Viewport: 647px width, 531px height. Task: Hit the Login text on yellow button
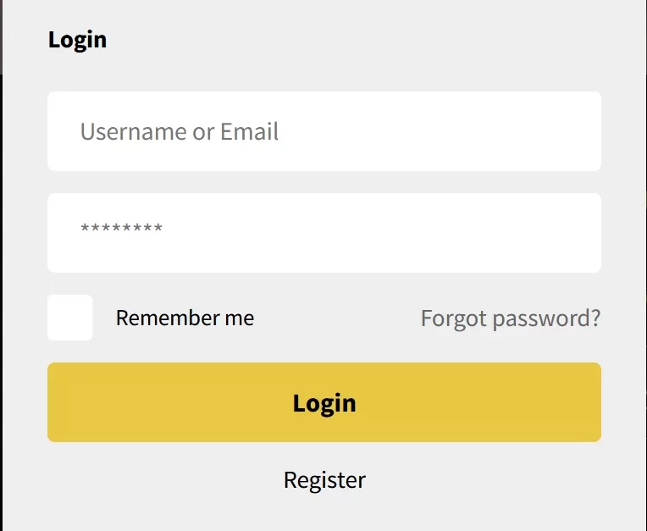(324, 402)
